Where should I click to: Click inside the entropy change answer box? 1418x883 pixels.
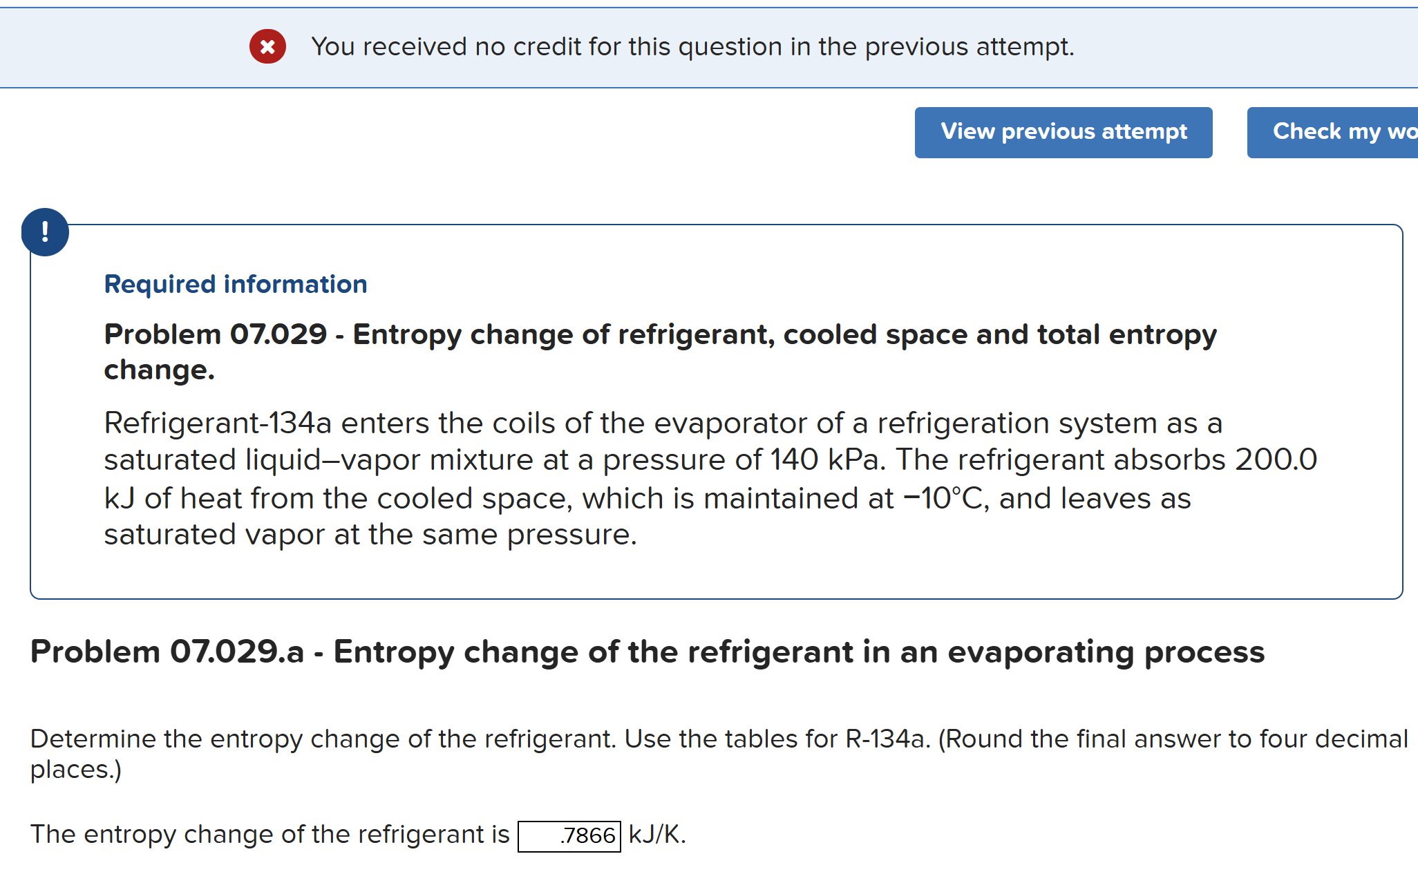(x=568, y=835)
